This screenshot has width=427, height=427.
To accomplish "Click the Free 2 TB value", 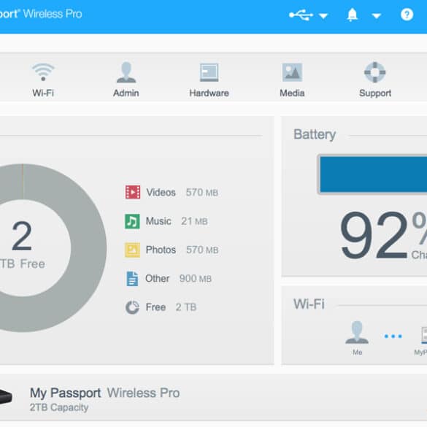I will [186, 307].
